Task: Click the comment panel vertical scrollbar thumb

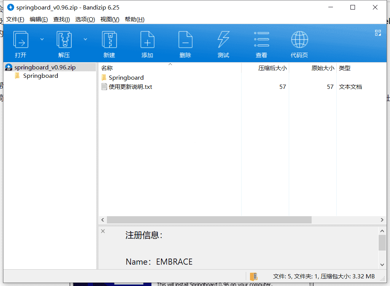Action: pos(382,243)
